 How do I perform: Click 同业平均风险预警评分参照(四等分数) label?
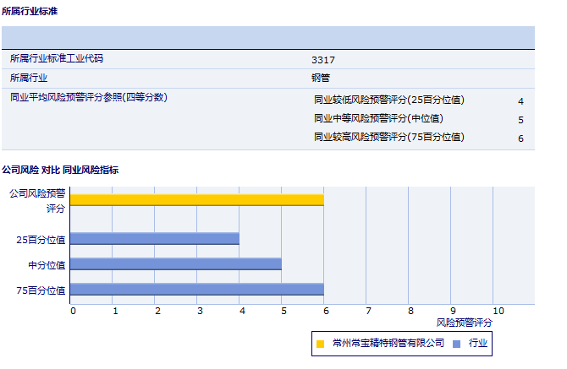coord(89,97)
